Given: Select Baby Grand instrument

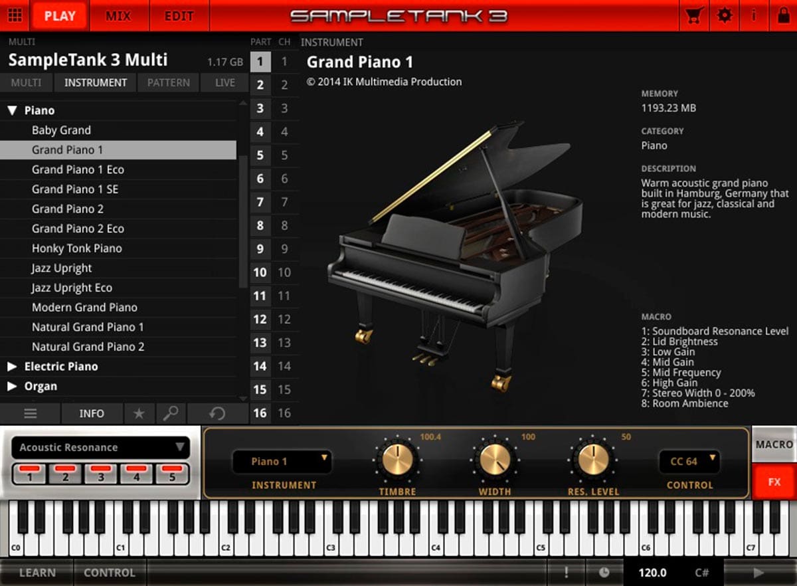Looking at the screenshot, I should point(118,130).
